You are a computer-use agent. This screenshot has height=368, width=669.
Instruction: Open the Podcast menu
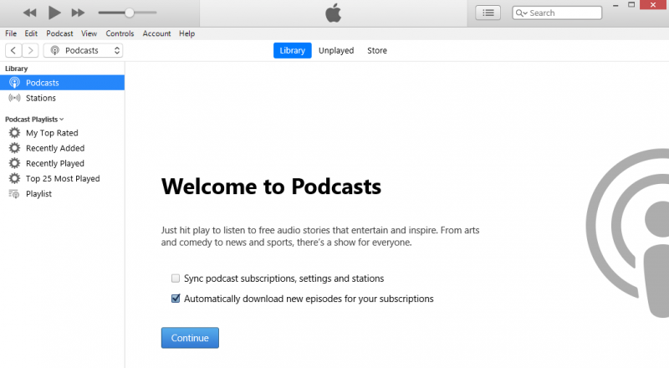(x=59, y=33)
